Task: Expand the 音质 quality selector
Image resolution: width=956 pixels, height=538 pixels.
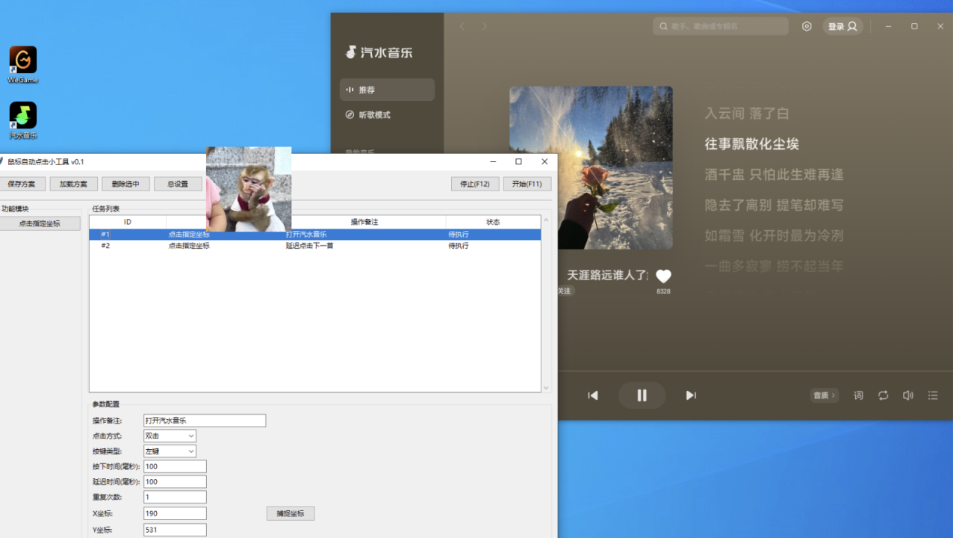Action: coord(825,395)
